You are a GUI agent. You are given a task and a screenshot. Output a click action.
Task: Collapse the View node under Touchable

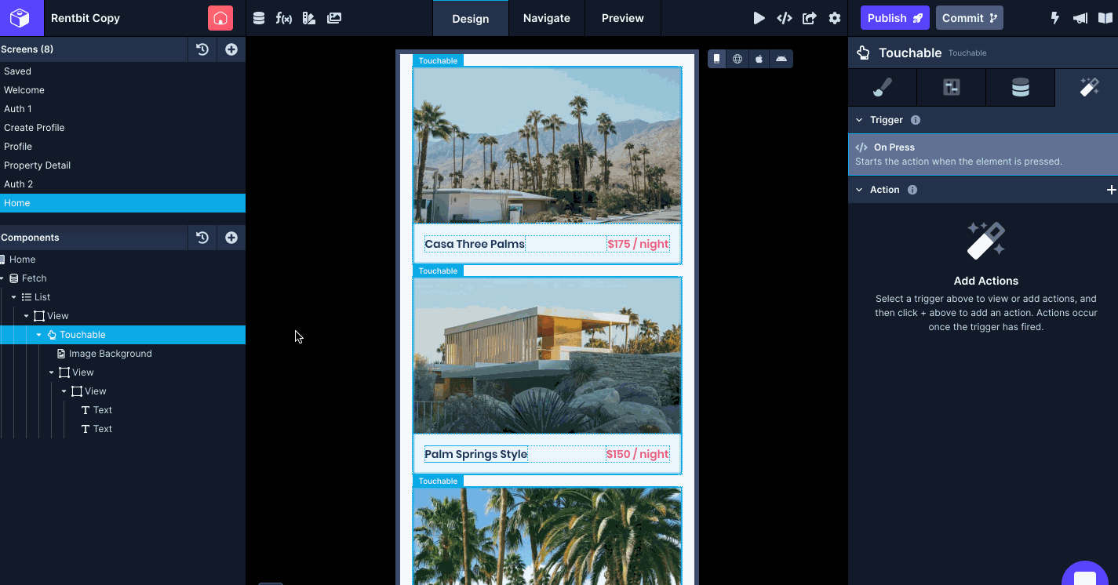coord(52,372)
